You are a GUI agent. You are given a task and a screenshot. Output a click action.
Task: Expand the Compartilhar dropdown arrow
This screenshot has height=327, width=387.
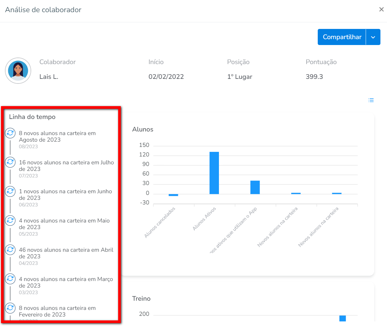[373, 37]
